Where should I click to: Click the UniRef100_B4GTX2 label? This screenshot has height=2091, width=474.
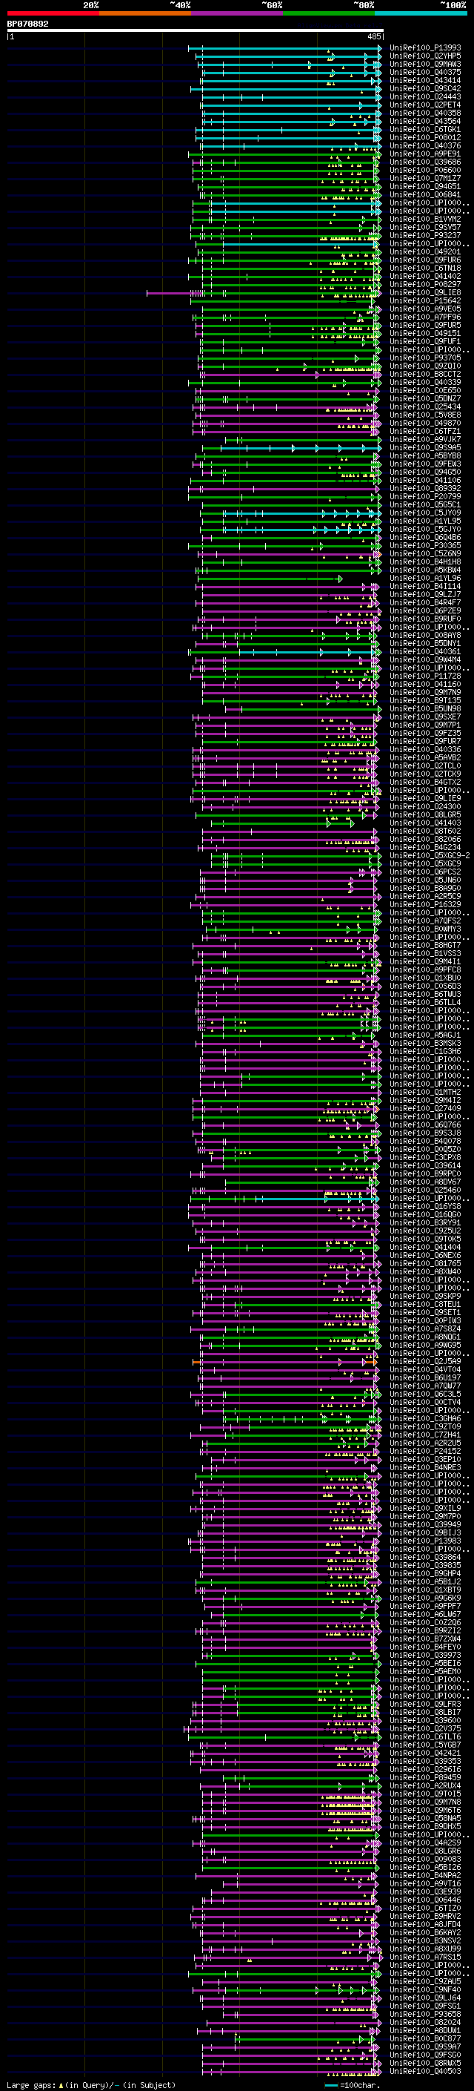point(425,783)
